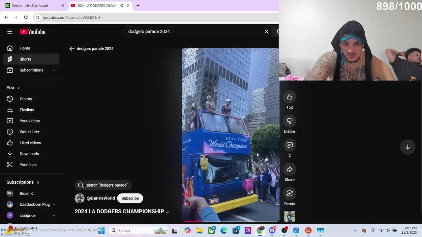Open the siahprice channel
Viewport: 422px width, 237px height.
pyautogui.click(x=31, y=215)
